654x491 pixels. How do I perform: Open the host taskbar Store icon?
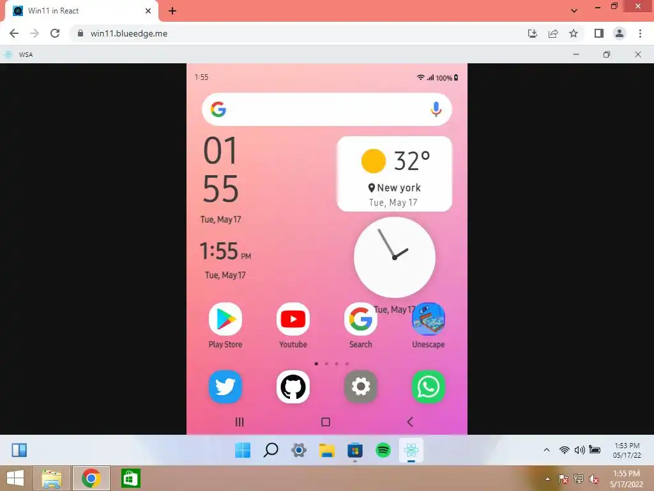(130, 478)
